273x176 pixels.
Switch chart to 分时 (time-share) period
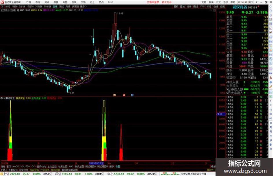coord(7,6)
